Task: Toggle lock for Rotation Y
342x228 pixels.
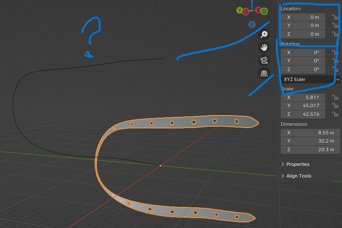Action: tap(335, 61)
